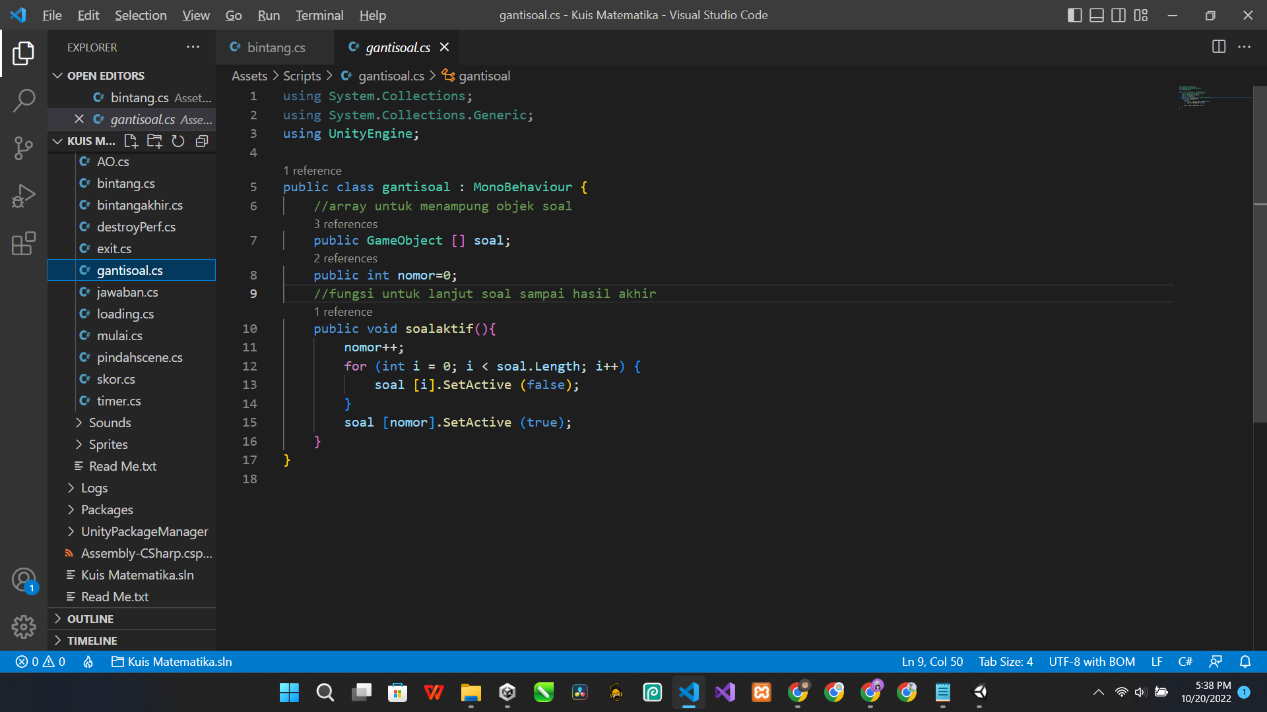Image resolution: width=1267 pixels, height=712 pixels.
Task: Open the Extensions view
Action: pyautogui.click(x=24, y=244)
